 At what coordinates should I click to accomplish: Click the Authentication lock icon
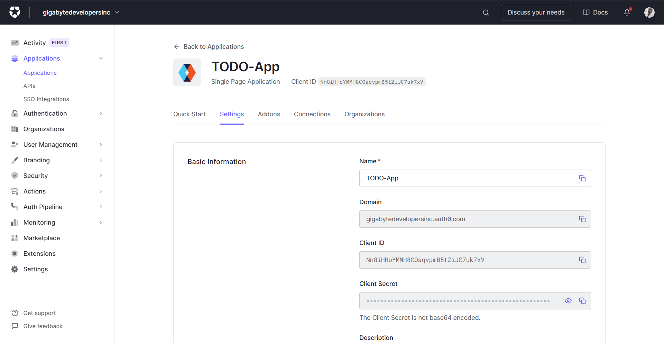(x=15, y=114)
